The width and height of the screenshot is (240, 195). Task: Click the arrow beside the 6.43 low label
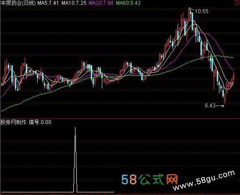(x=220, y=106)
